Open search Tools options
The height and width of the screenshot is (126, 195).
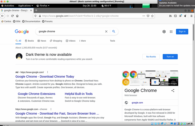click(112, 41)
